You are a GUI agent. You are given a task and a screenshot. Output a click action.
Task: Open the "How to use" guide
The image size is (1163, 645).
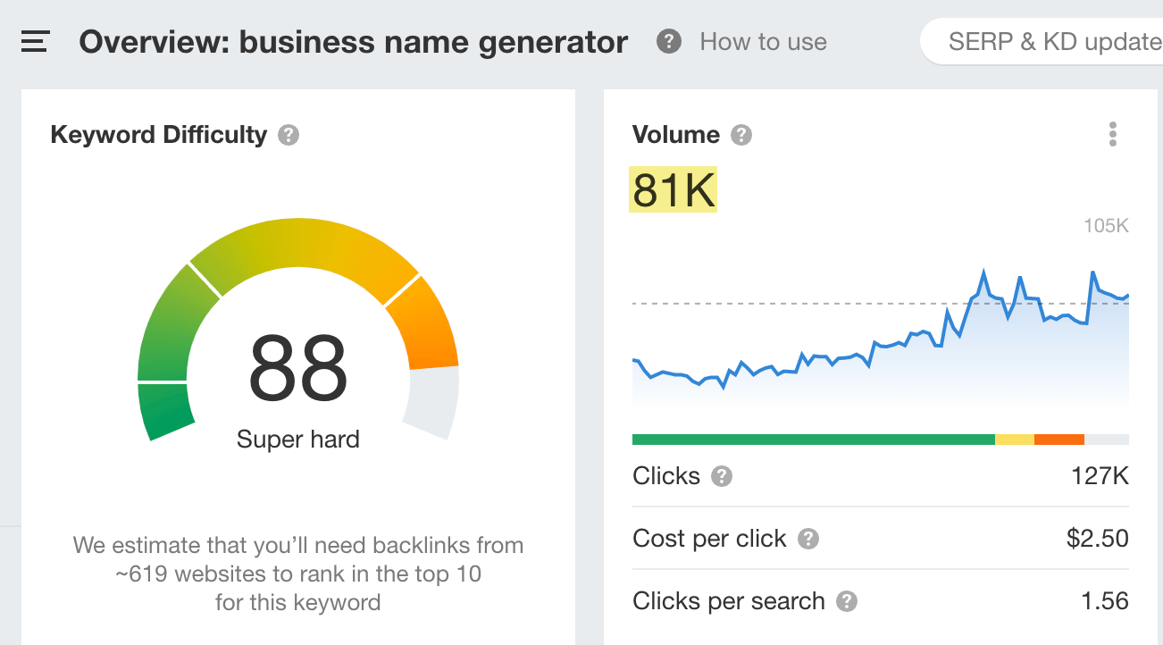pyautogui.click(x=763, y=41)
